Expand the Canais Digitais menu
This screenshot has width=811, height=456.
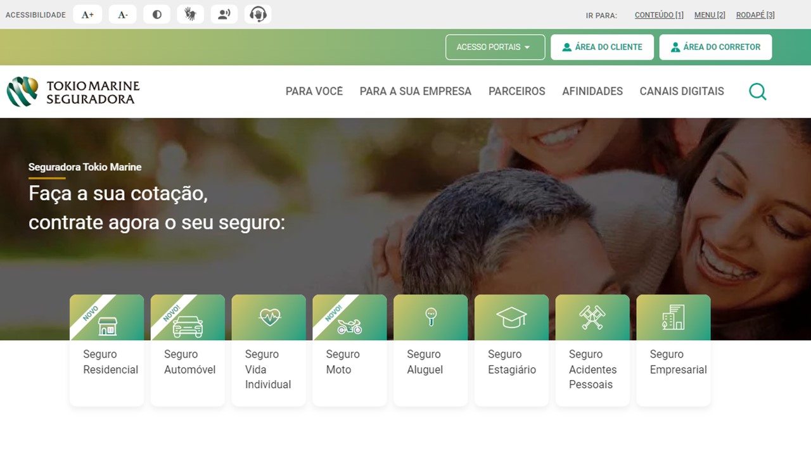[x=682, y=91]
